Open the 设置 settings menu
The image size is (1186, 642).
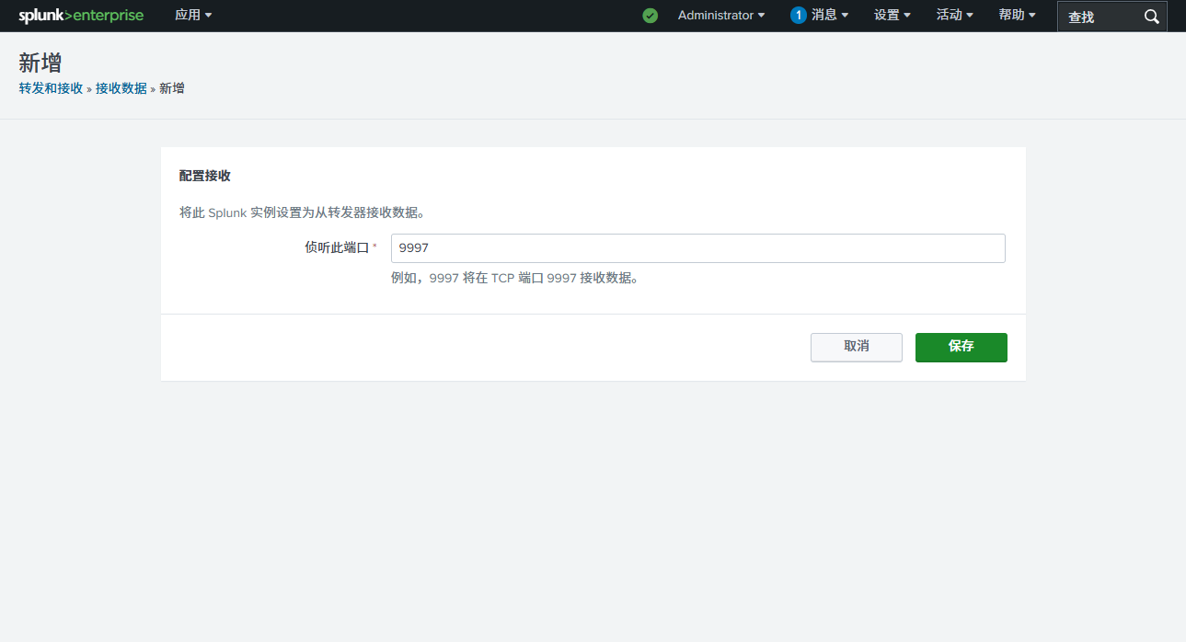(890, 15)
